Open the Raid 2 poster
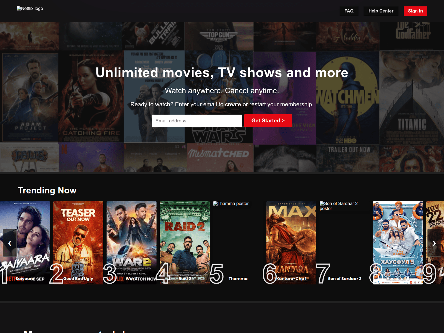 (185, 243)
